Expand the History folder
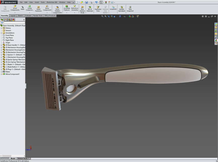 [2, 28]
